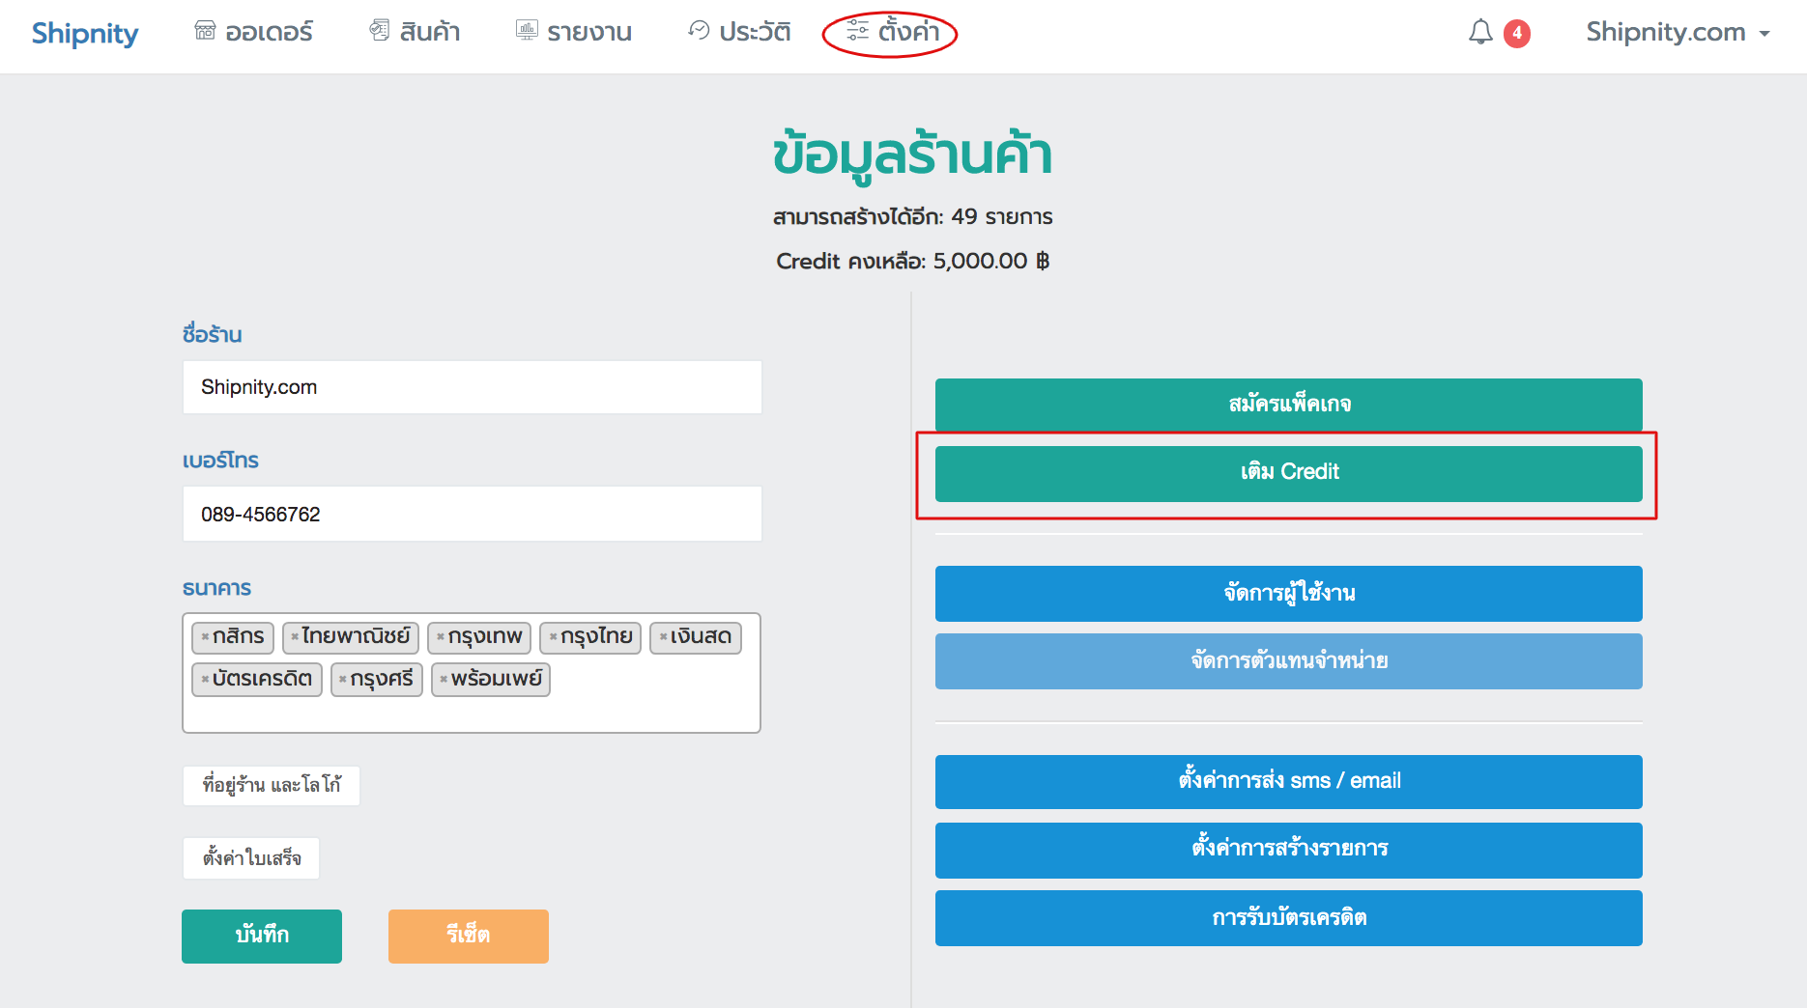Open the ตั้งค่า settings menu

892,32
